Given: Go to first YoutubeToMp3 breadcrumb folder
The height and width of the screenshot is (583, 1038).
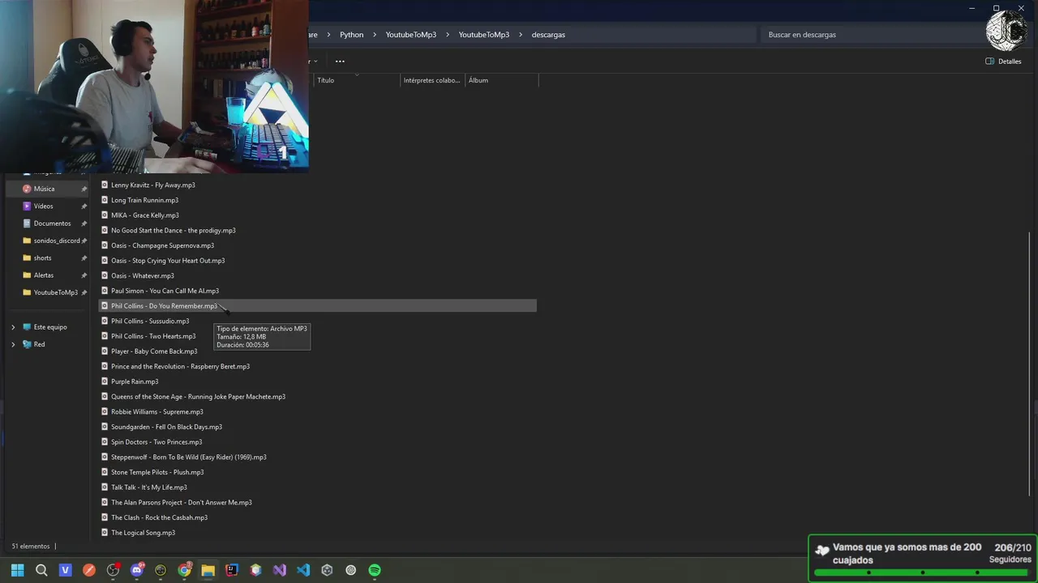Looking at the screenshot, I should (x=411, y=35).
